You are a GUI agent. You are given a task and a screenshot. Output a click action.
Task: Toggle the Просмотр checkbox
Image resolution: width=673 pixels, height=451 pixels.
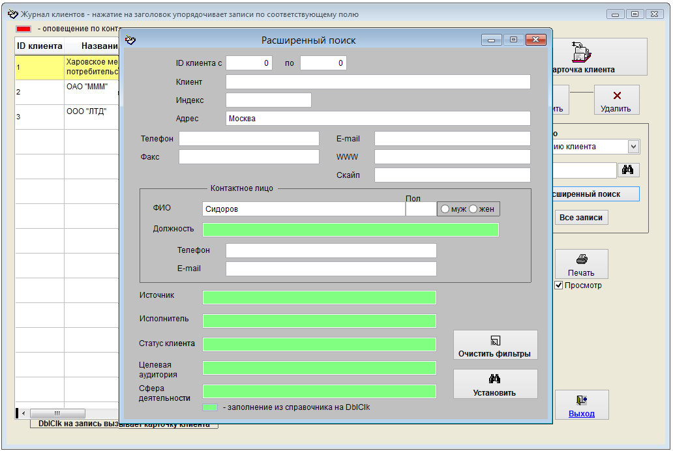tap(559, 285)
